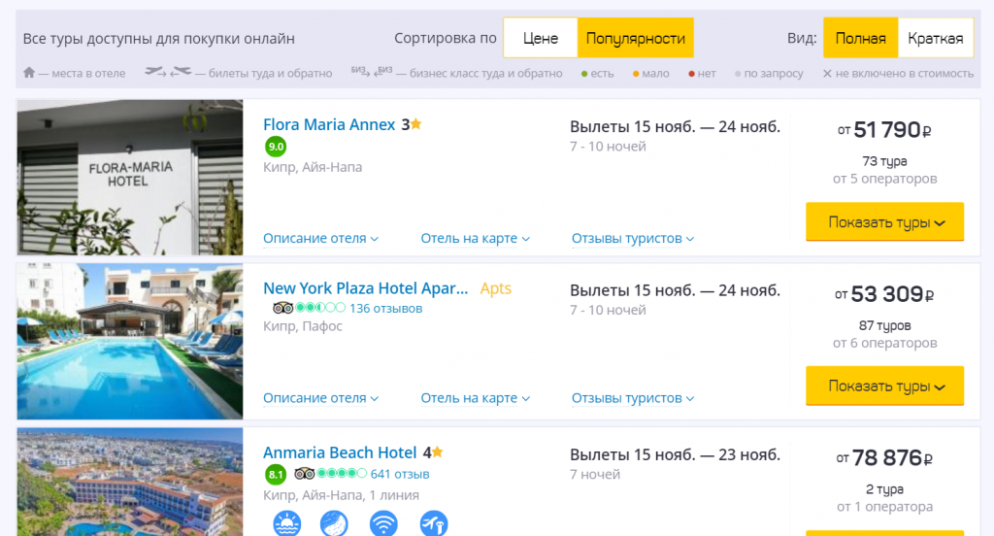Image resolution: width=994 pixels, height=536 pixels.
Task: Expand Описание отеля for Flora Maria Annex
Action: (x=320, y=239)
